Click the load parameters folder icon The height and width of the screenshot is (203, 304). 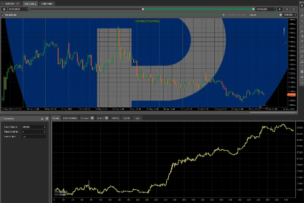coord(42,118)
